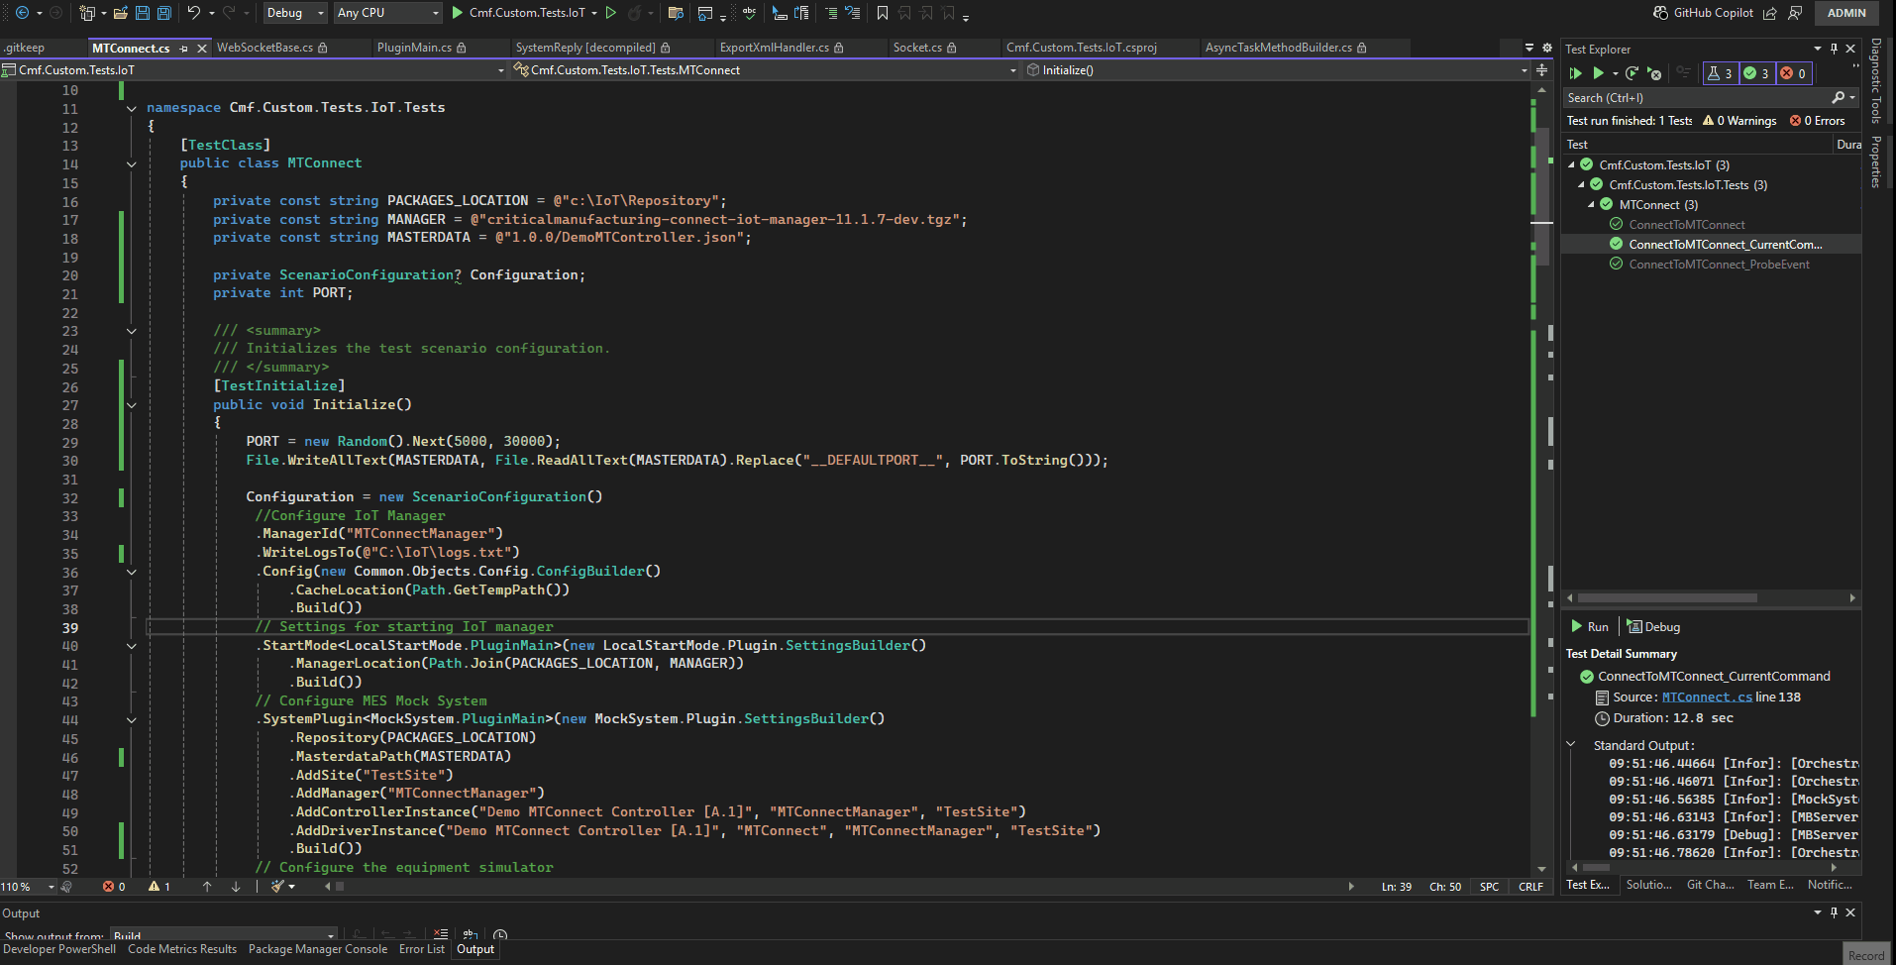
Task: Click the Run green play icon in Test Explorer toolbar
Action: 1598,73
